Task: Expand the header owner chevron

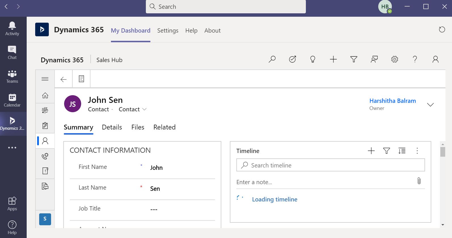Action: click(x=430, y=105)
